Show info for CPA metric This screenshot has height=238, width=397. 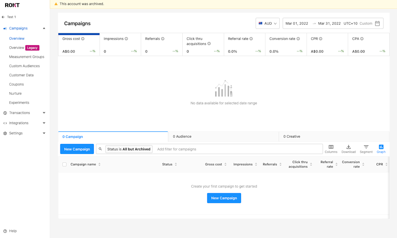click(362, 39)
